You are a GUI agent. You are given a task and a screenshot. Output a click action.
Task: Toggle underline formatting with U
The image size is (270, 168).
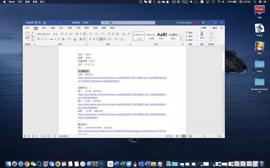pos(46,39)
